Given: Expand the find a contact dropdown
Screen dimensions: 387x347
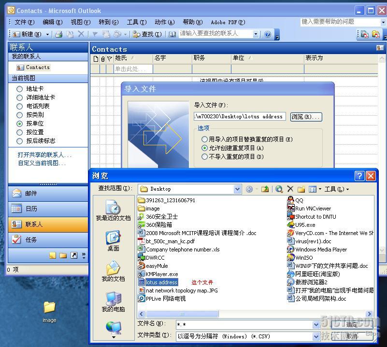Looking at the screenshot, I should [x=256, y=34].
